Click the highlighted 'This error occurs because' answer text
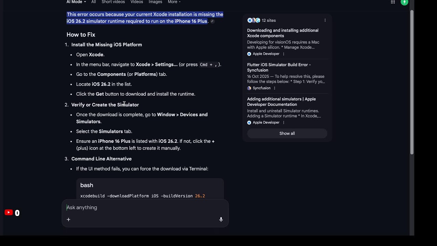Image resolution: width=437 pixels, height=246 pixels. point(145,18)
